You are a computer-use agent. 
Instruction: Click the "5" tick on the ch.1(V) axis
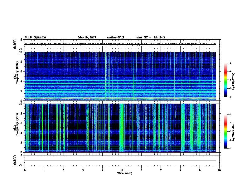click(x=22, y=40)
